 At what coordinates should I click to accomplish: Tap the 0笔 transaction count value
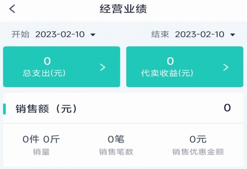click(116, 139)
